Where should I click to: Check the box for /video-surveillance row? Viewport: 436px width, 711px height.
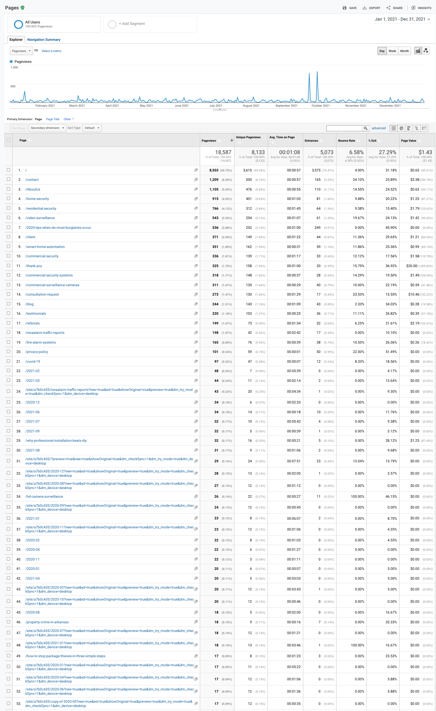tap(8, 218)
